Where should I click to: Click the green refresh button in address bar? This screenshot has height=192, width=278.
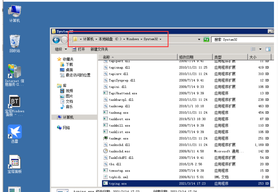click(x=206, y=40)
